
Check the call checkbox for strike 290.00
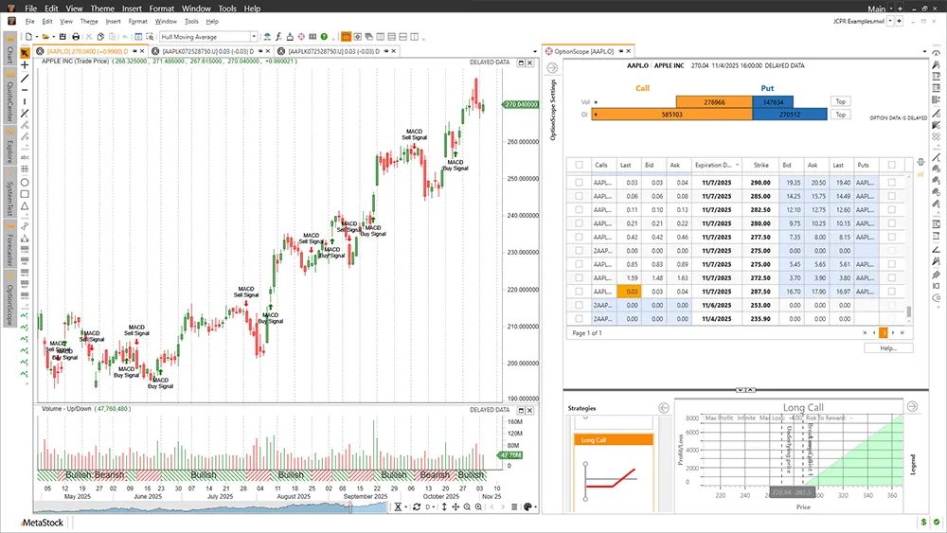point(580,181)
